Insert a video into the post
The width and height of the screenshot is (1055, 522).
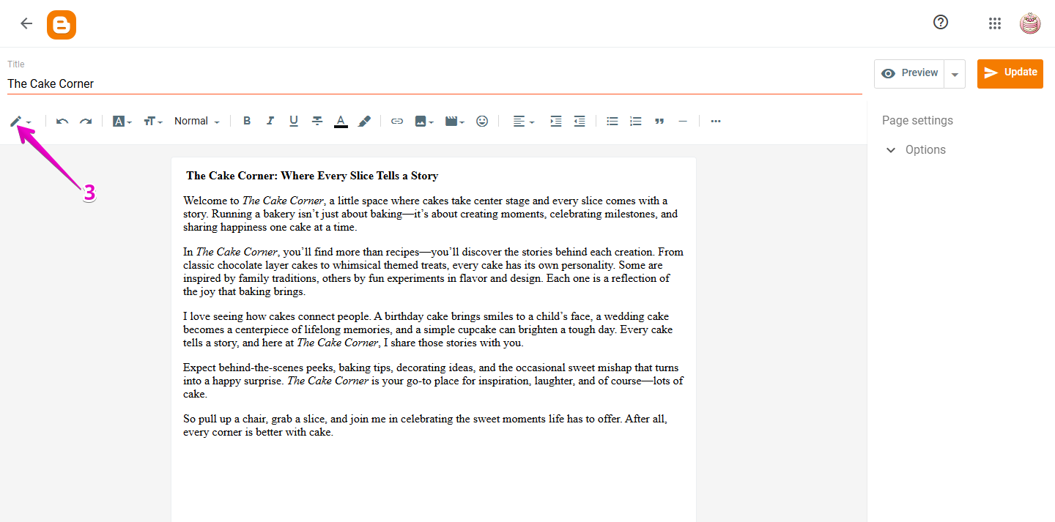tap(451, 121)
